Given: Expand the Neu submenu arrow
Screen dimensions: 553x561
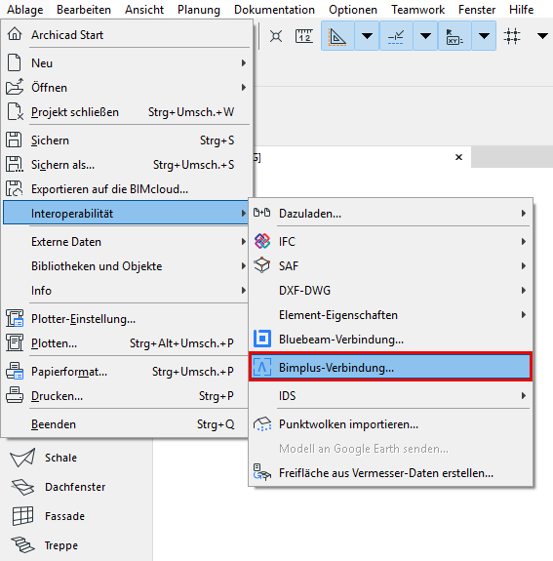Looking at the screenshot, I should pyautogui.click(x=244, y=63).
